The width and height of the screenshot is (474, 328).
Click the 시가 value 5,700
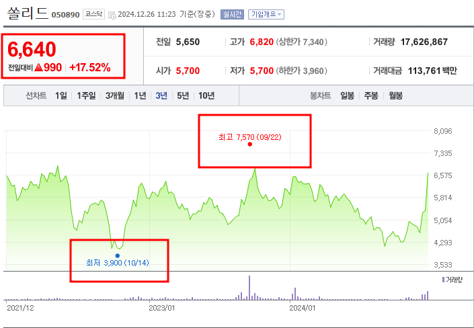click(188, 71)
